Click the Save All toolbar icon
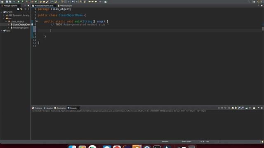Screen dimensions: 264x148 (10, 2)
